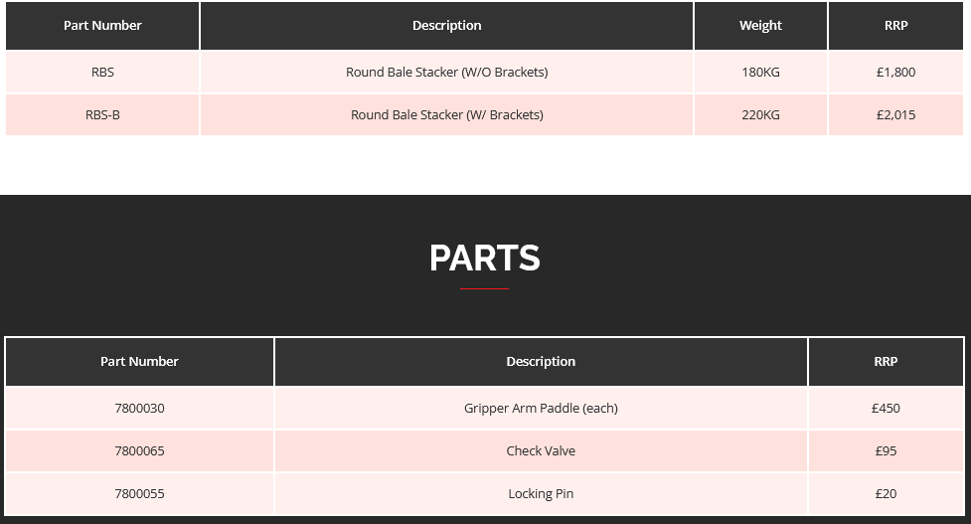Select the £95 price cell

(886, 450)
